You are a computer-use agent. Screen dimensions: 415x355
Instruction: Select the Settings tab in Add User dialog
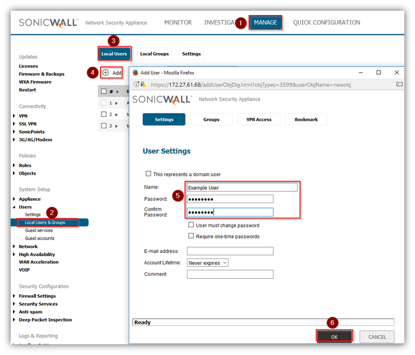(x=164, y=119)
